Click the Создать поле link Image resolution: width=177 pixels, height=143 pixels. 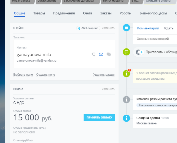coord(46,75)
